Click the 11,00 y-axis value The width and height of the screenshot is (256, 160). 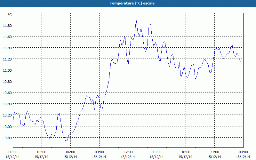pos(7,70)
